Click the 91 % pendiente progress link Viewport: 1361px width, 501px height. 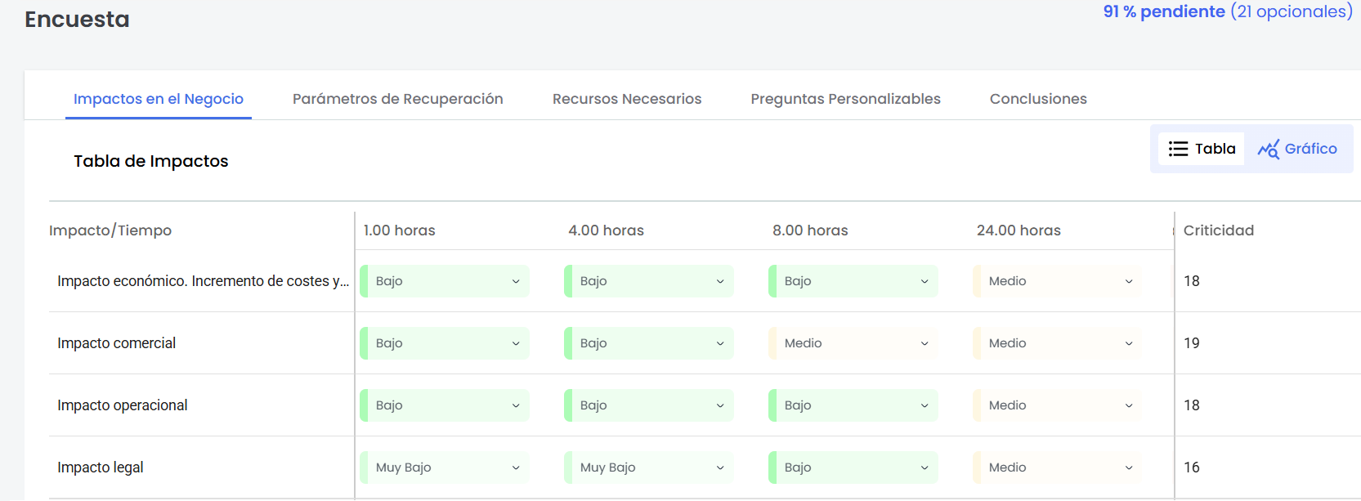point(1163,11)
